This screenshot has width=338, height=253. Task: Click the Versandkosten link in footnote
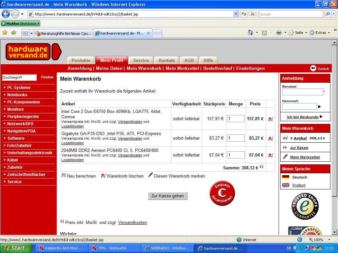[x=132, y=222]
